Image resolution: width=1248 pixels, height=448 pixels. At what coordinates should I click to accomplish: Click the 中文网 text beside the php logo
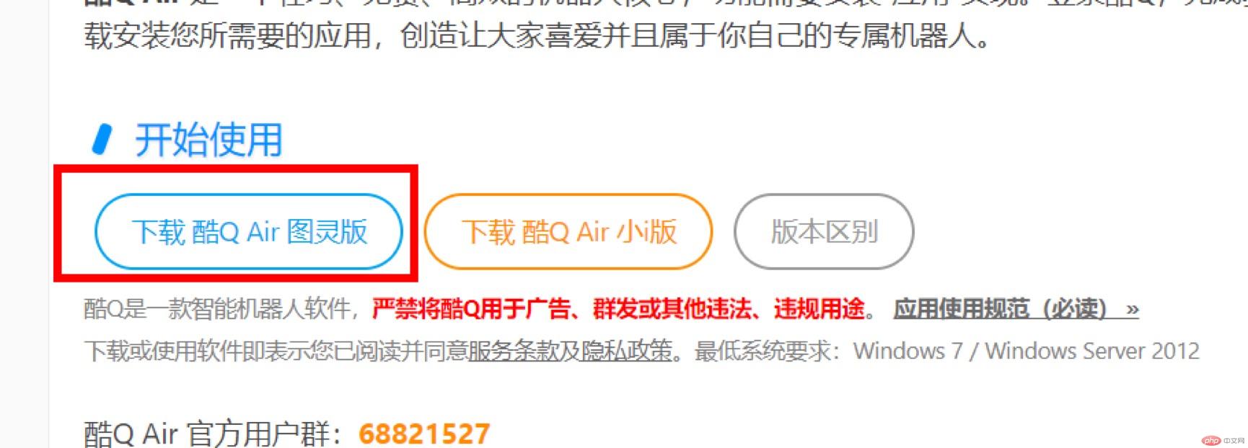coord(1234,440)
